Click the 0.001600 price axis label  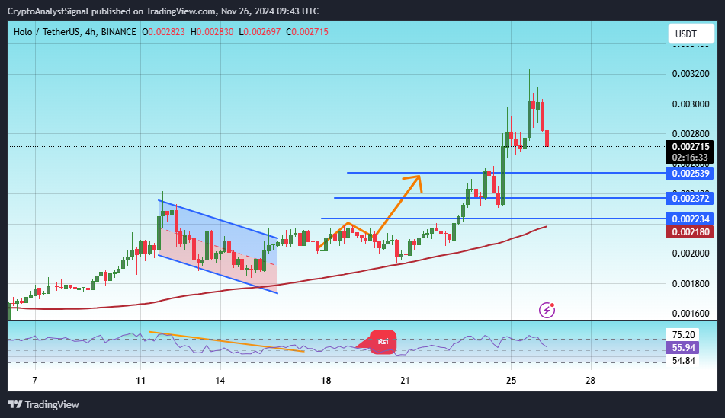click(x=691, y=314)
